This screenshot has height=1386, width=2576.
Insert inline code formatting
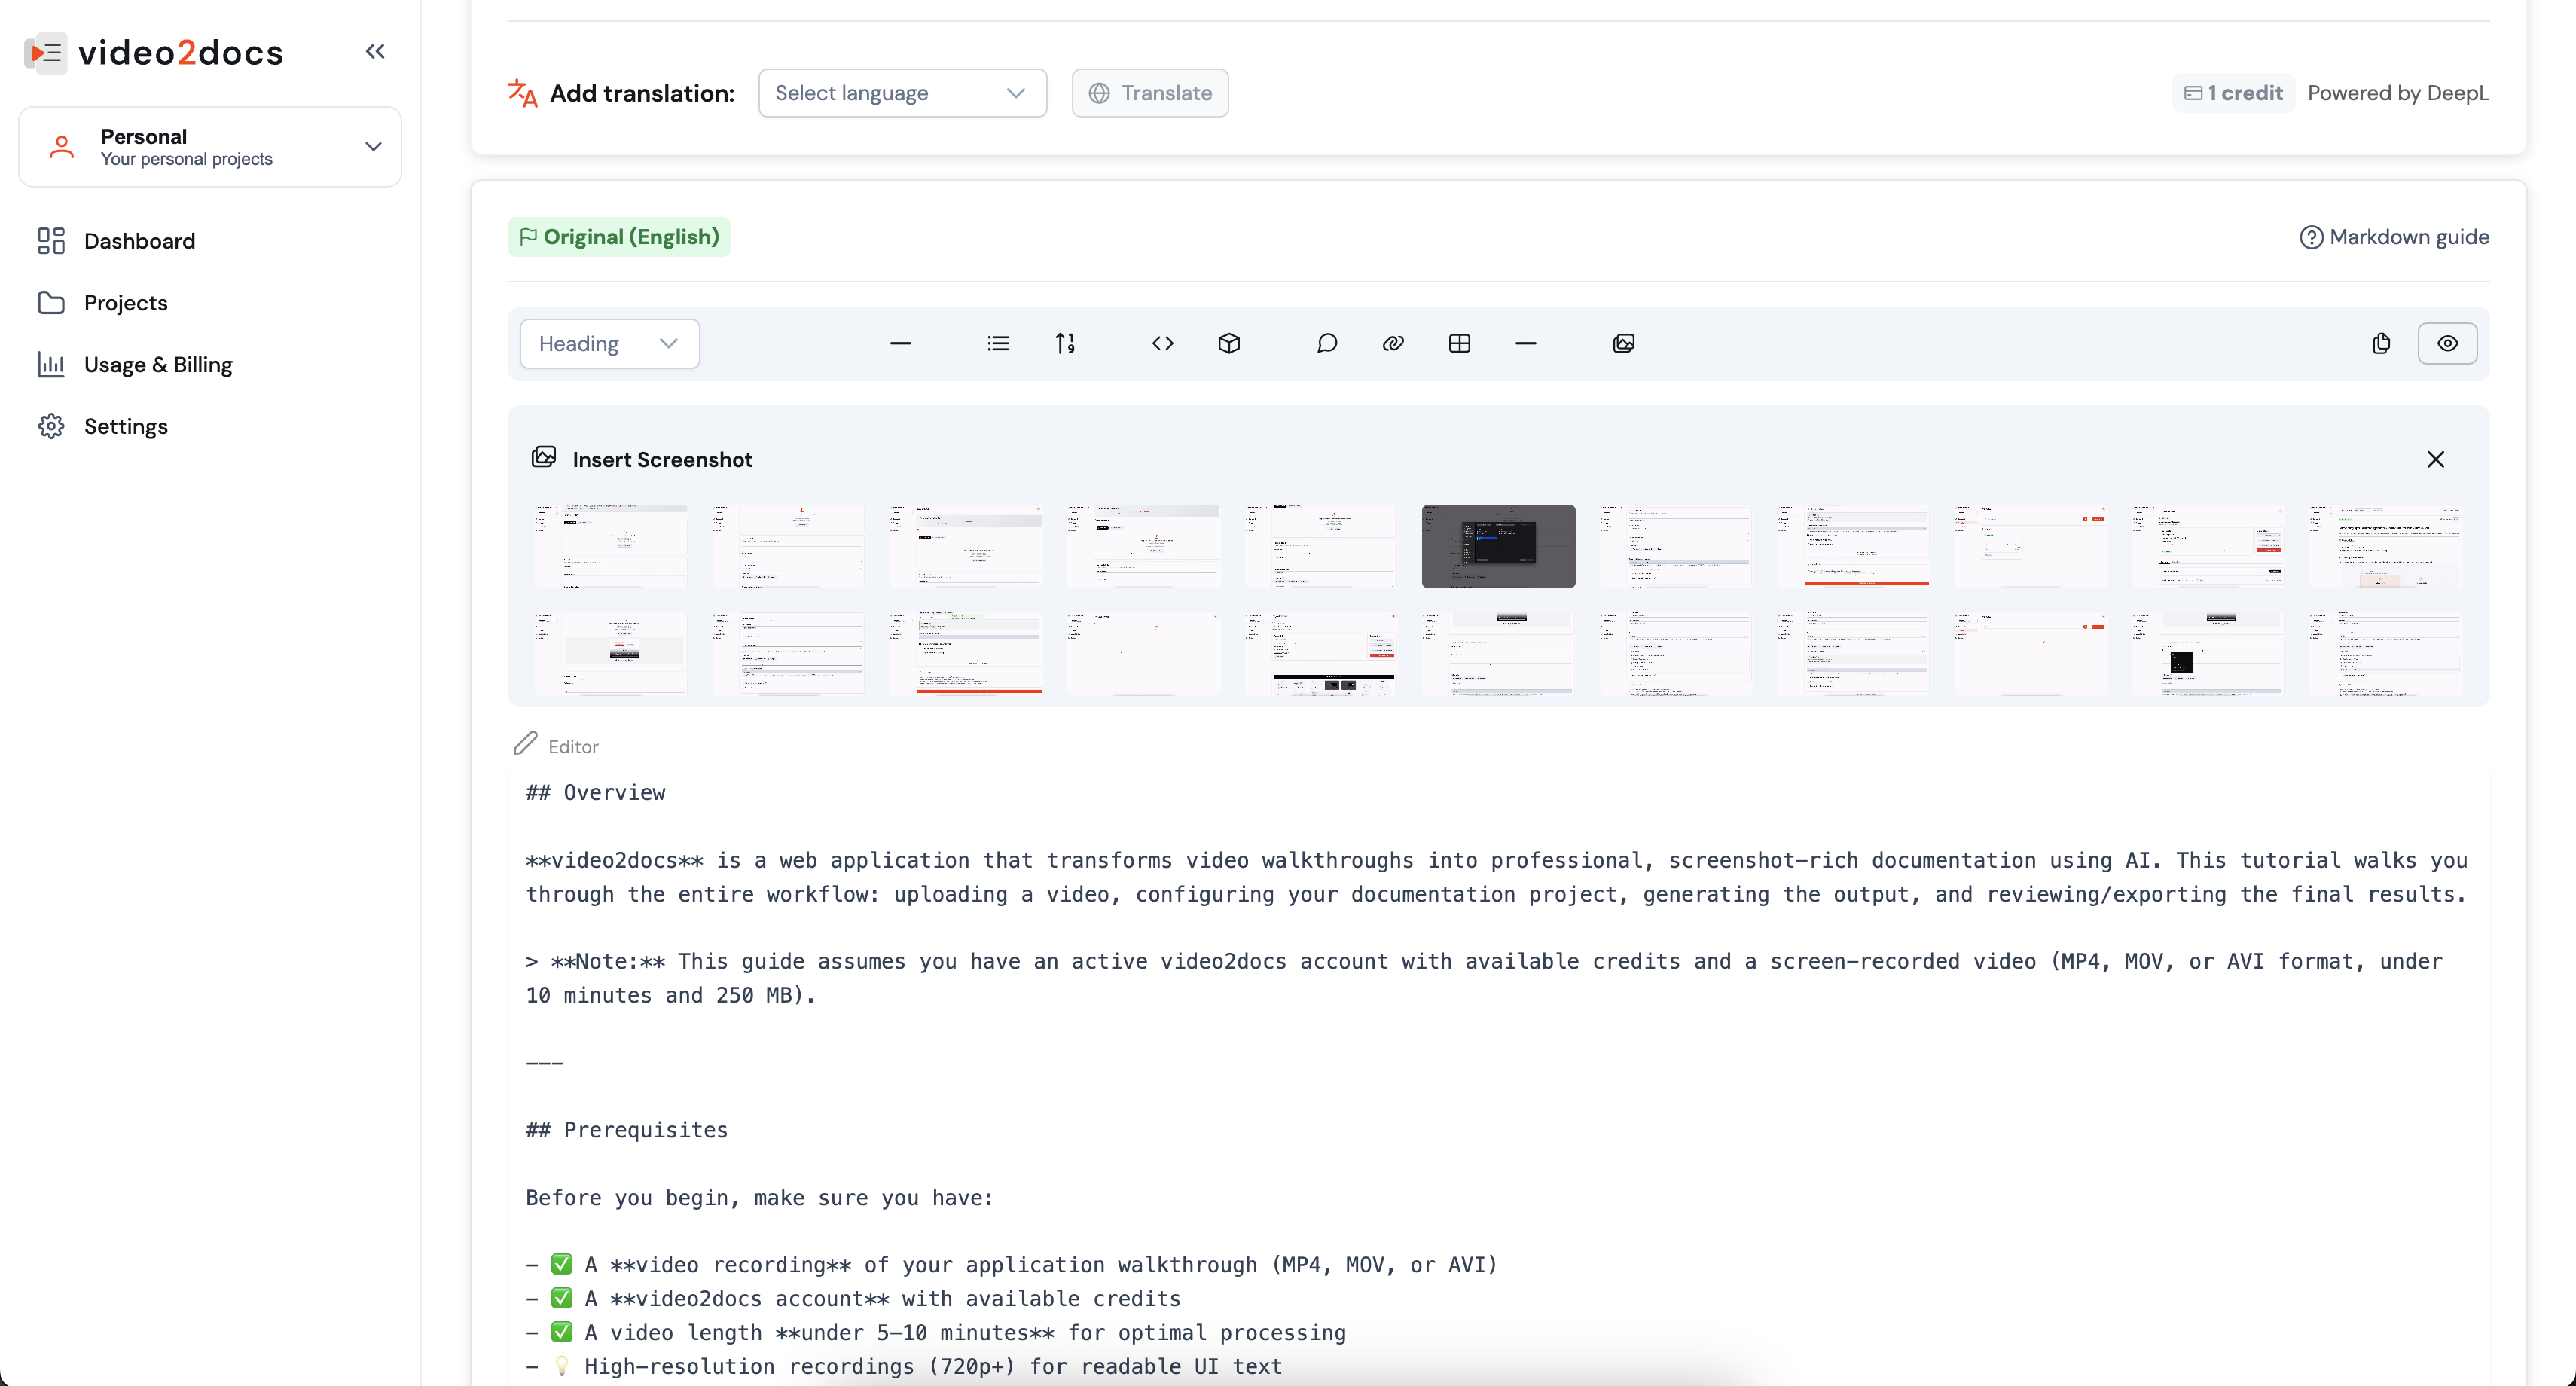(1162, 344)
